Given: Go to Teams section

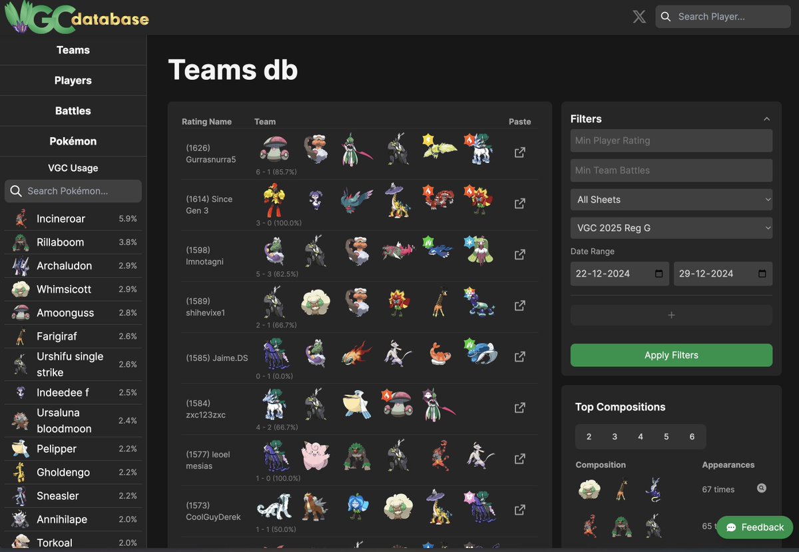Looking at the screenshot, I should 73,50.
